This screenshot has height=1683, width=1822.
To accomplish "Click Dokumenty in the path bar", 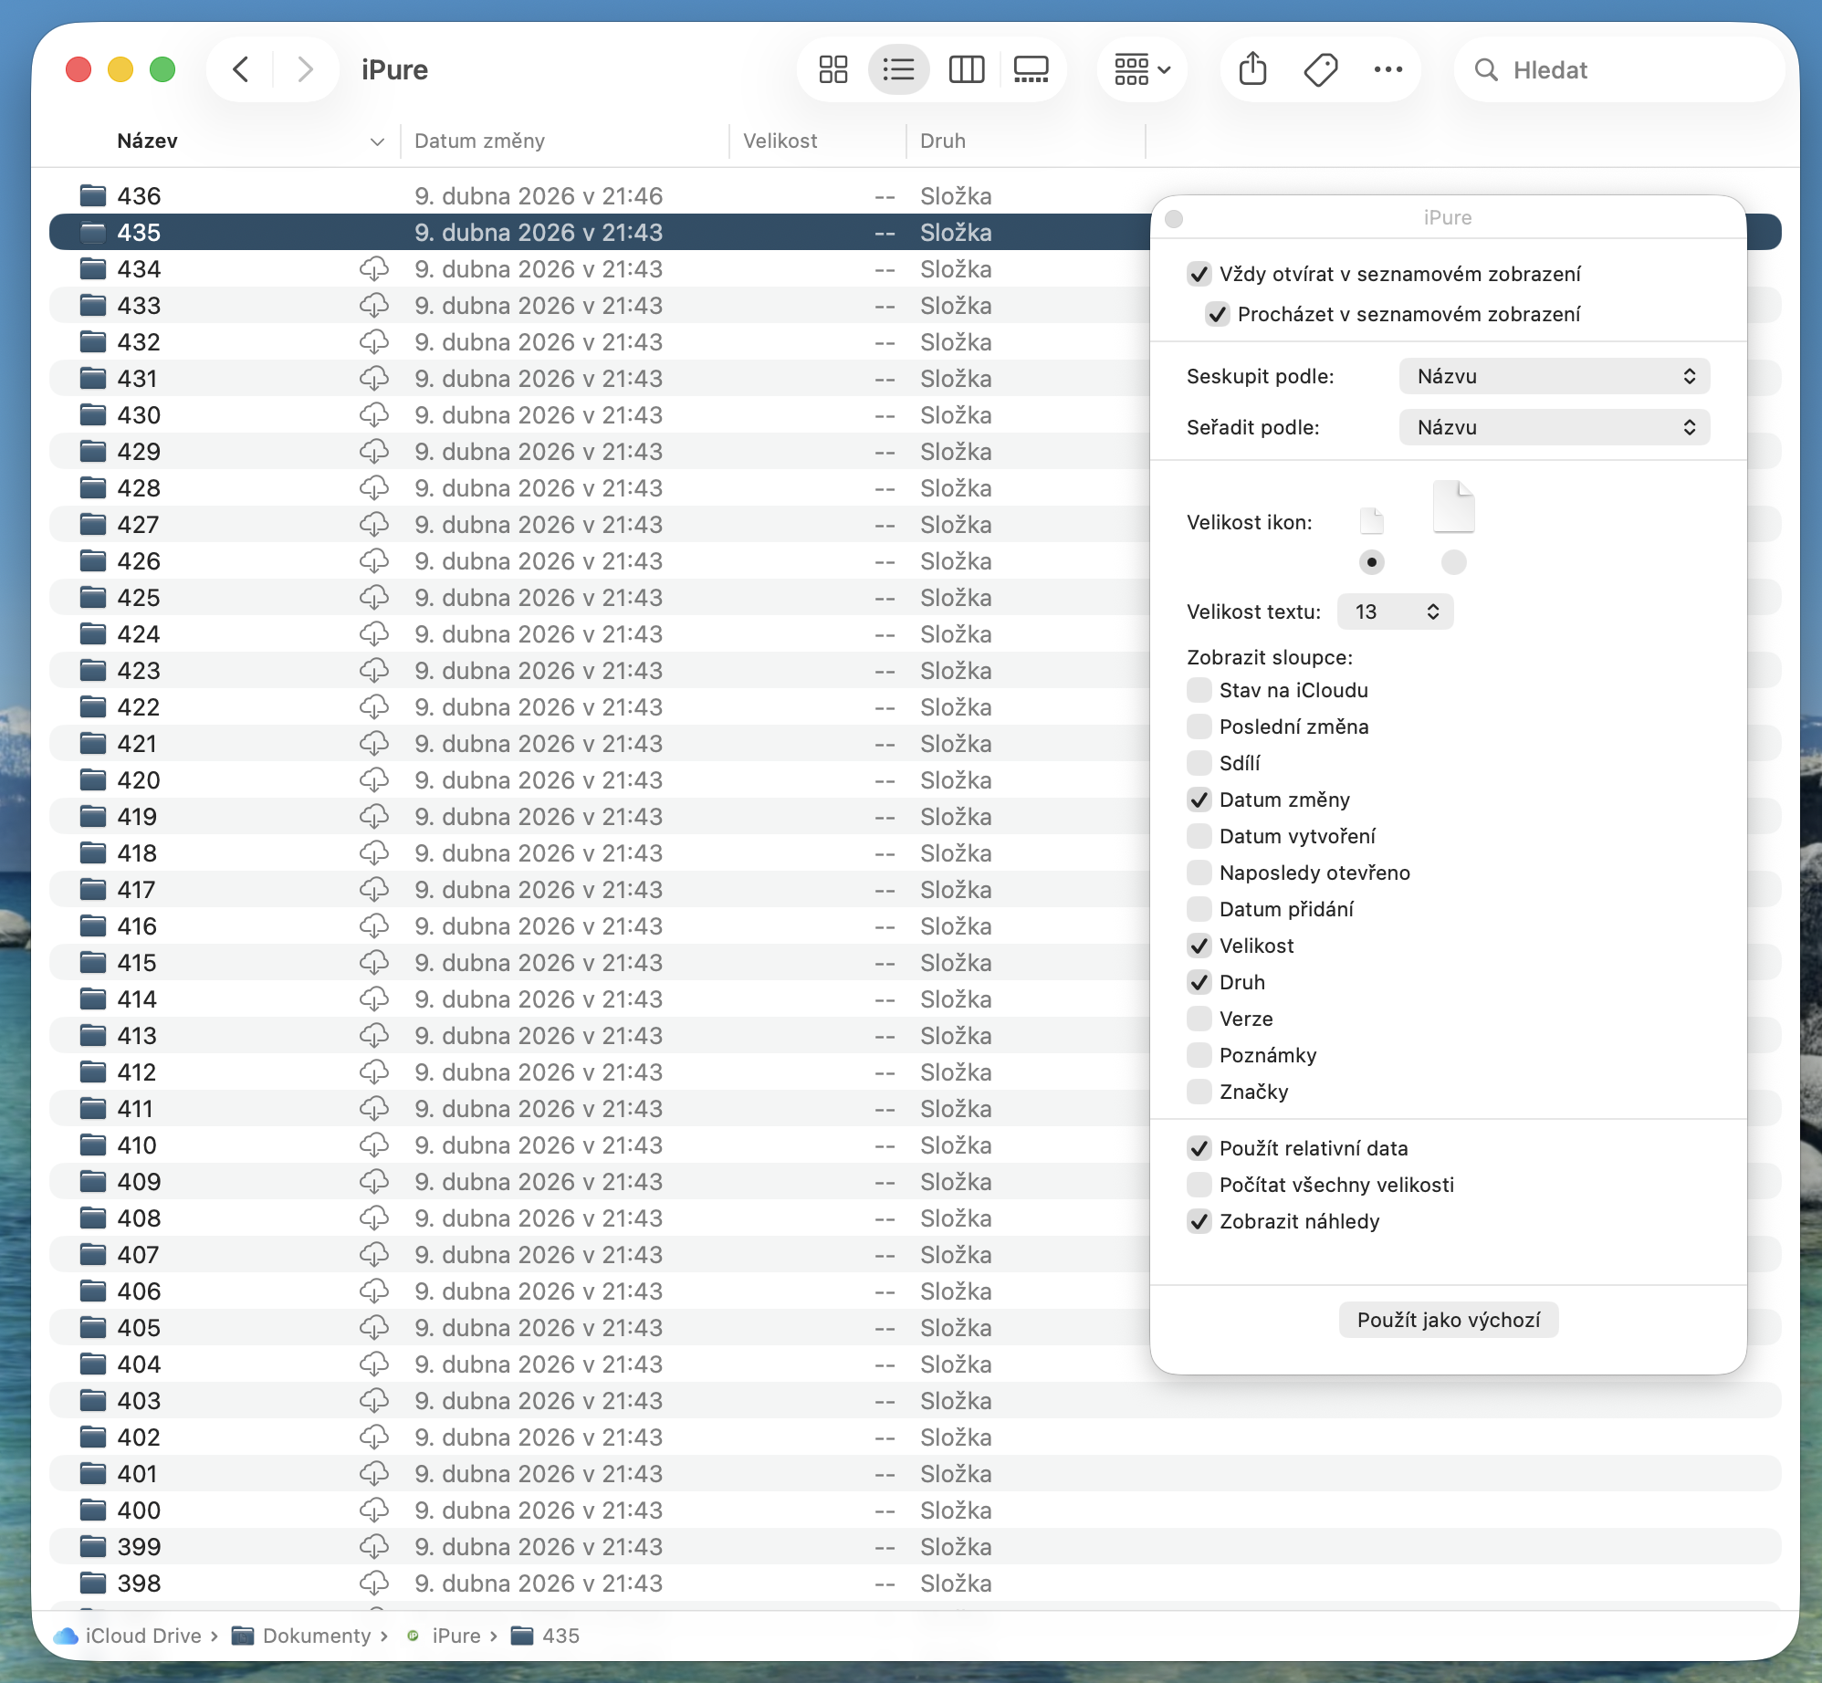I will tap(316, 1636).
